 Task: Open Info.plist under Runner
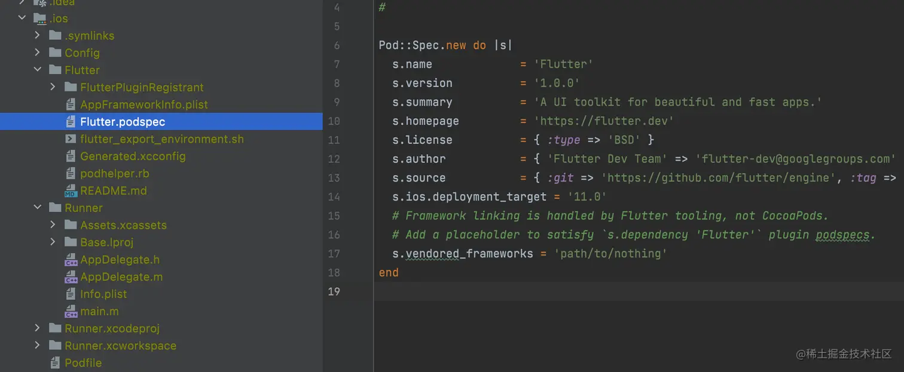click(103, 294)
